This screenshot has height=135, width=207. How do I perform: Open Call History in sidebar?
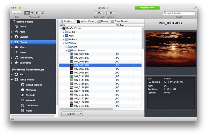point(32,106)
